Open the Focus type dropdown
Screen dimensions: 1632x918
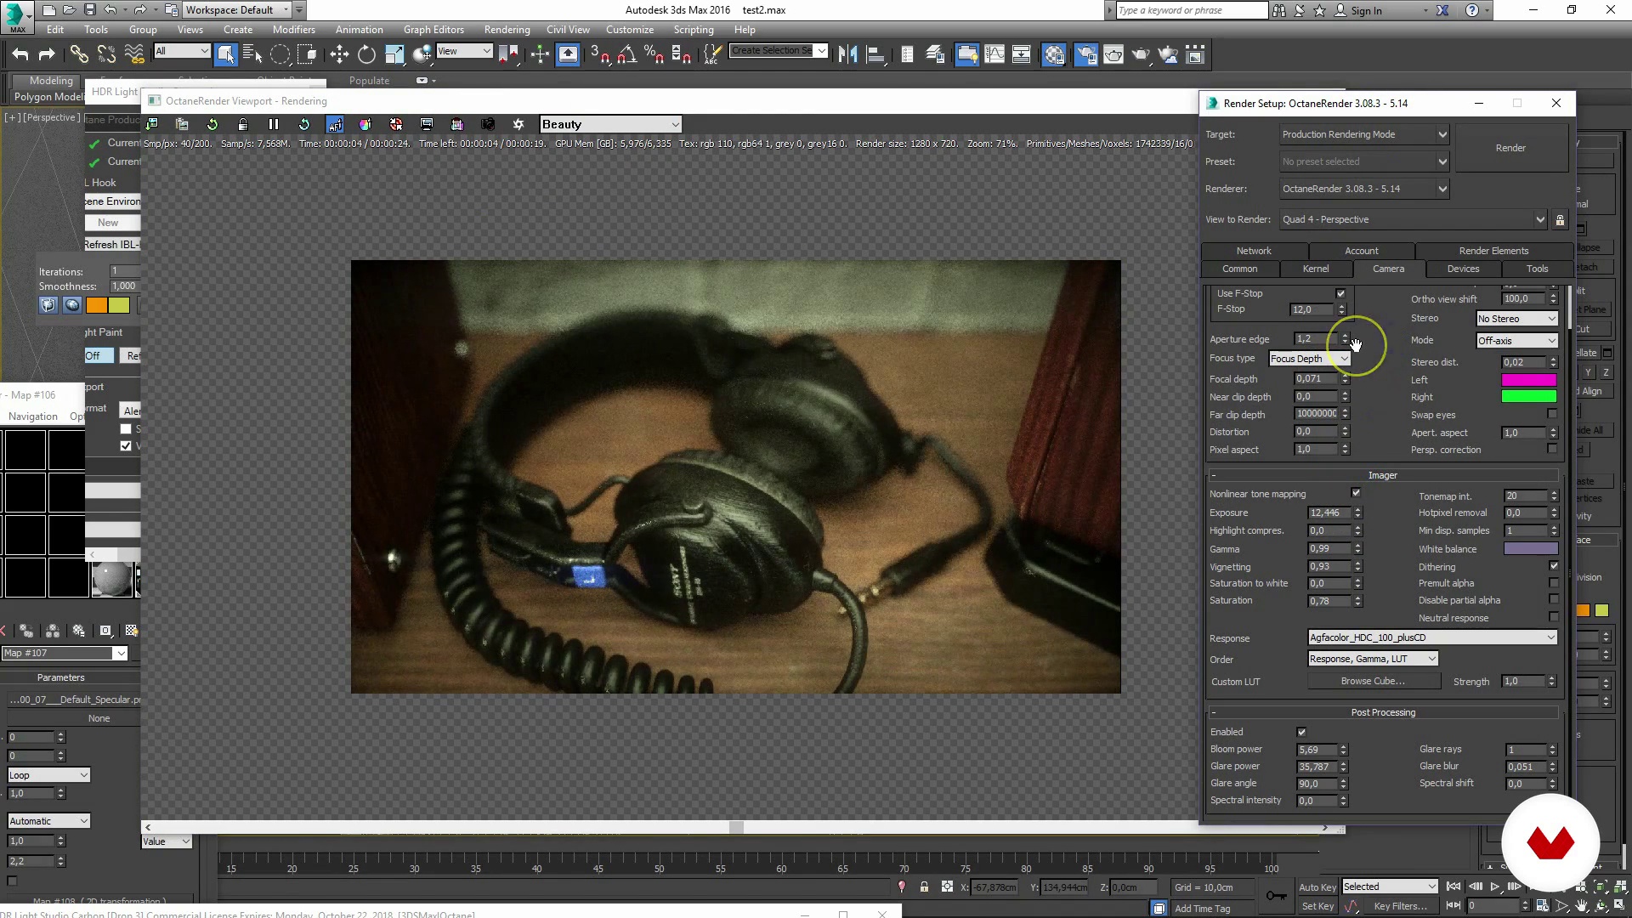point(1310,359)
